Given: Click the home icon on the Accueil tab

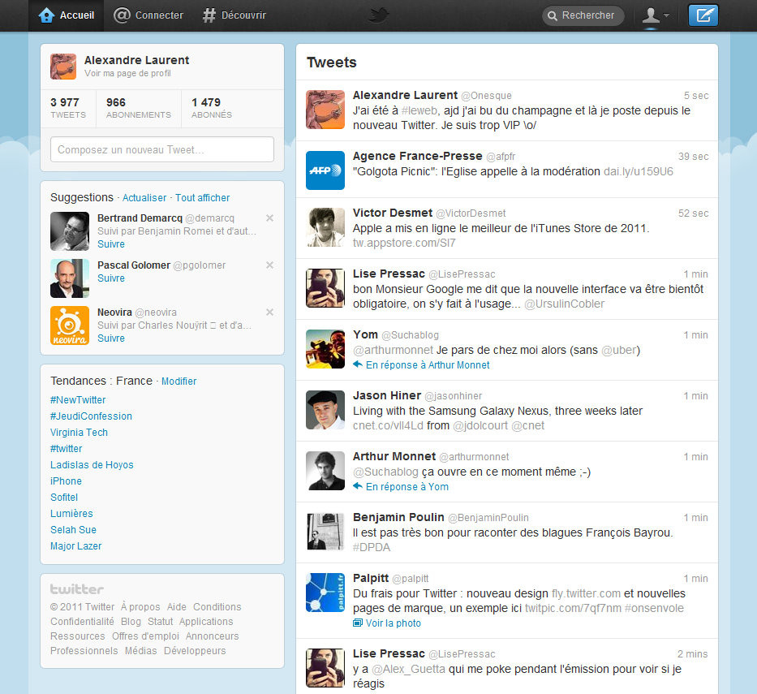Looking at the screenshot, I should pos(46,15).
